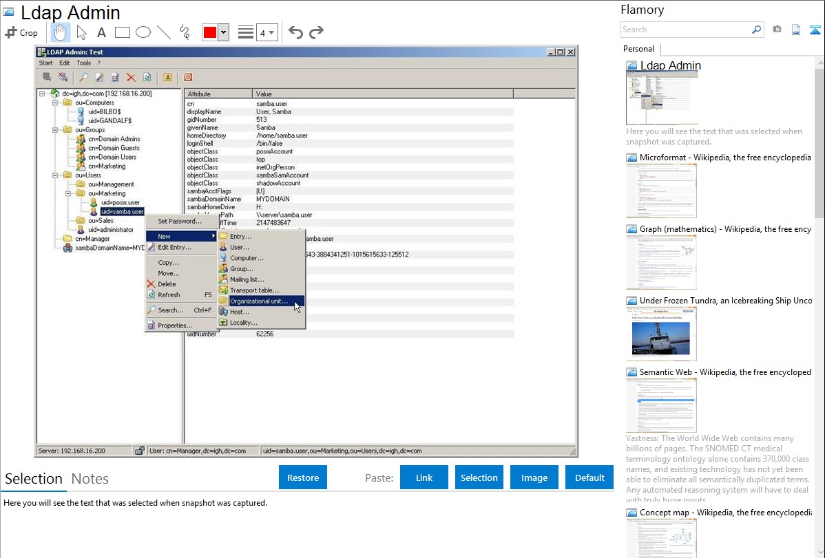Screen dimensions: 825x558
Task: Pick the ellipse shape tool
Action: [143, 32]
